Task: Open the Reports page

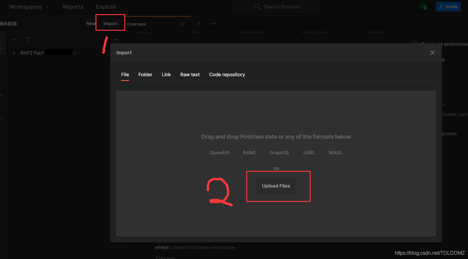Action: point(73,7)
